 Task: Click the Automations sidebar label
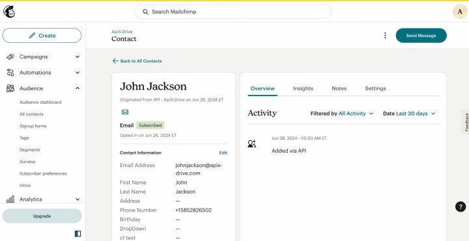35,73
